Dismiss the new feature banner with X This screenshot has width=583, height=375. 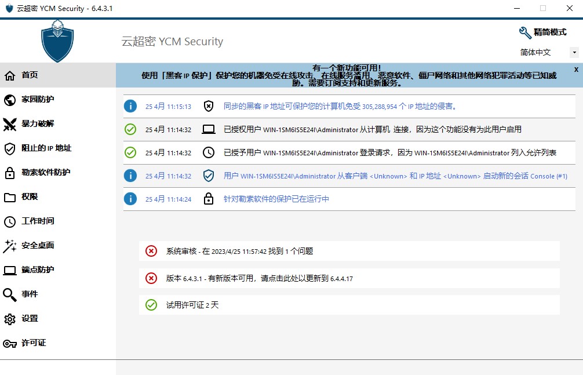pyautogui.click(x=576, y=70)
